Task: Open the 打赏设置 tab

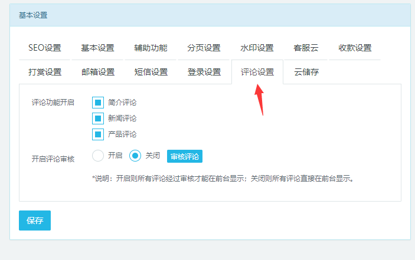Action: coord(45,73)
